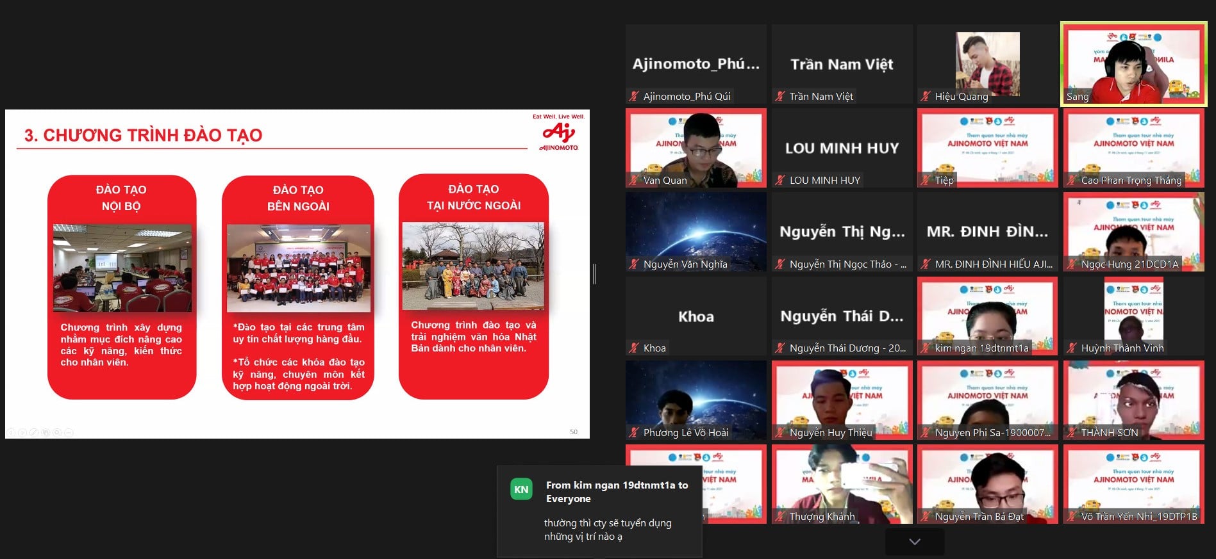
Task: Click the green KN avatar in chat popup
Action: (x=521, y=490)
